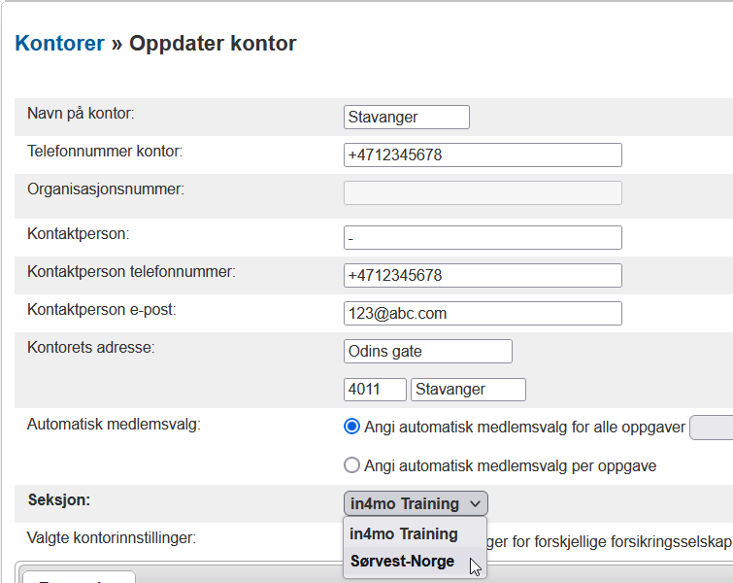Choose in4mo Training from the open list
Image resolution: width=733 pixels, height=583 pixels.
coord(404,533)
